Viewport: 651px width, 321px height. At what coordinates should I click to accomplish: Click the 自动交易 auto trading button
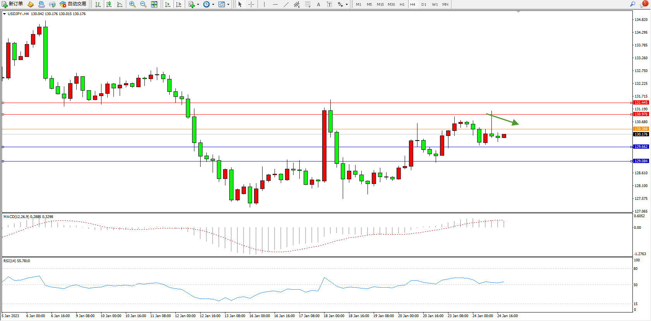click(73, 4)
